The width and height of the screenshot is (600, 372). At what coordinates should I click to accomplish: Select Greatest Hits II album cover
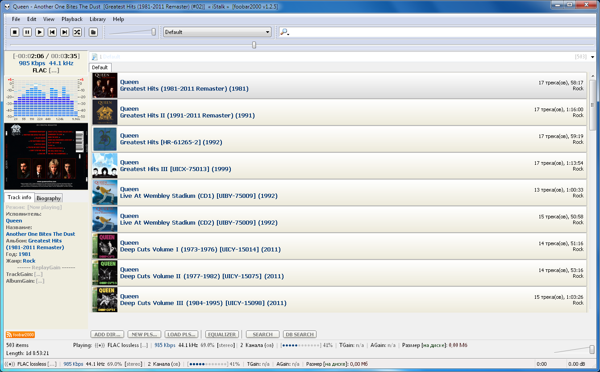[105, 112]
